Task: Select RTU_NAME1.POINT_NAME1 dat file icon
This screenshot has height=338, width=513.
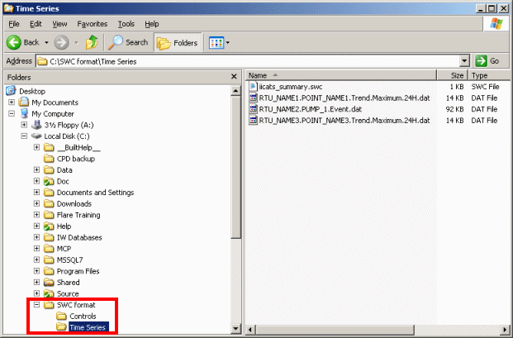Action: [254, 98]
